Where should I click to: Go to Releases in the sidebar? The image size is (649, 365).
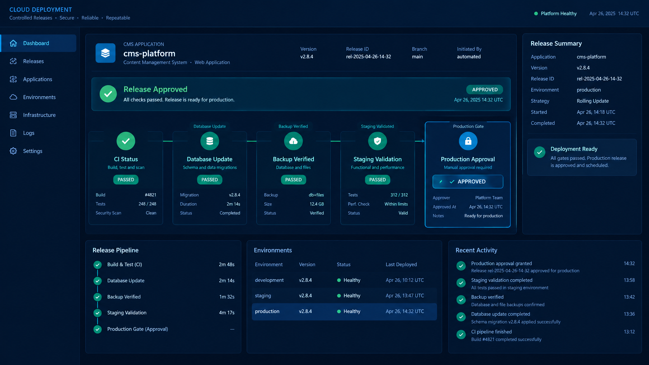click(39, 61)
